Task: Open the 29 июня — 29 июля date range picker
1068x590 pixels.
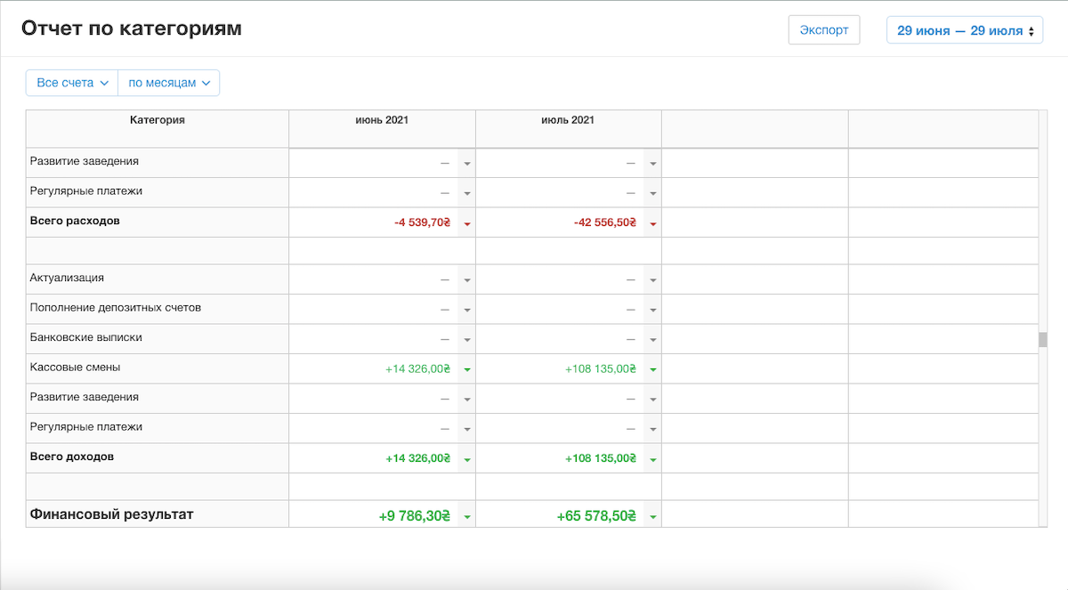Action: click(x=965, y=30)
